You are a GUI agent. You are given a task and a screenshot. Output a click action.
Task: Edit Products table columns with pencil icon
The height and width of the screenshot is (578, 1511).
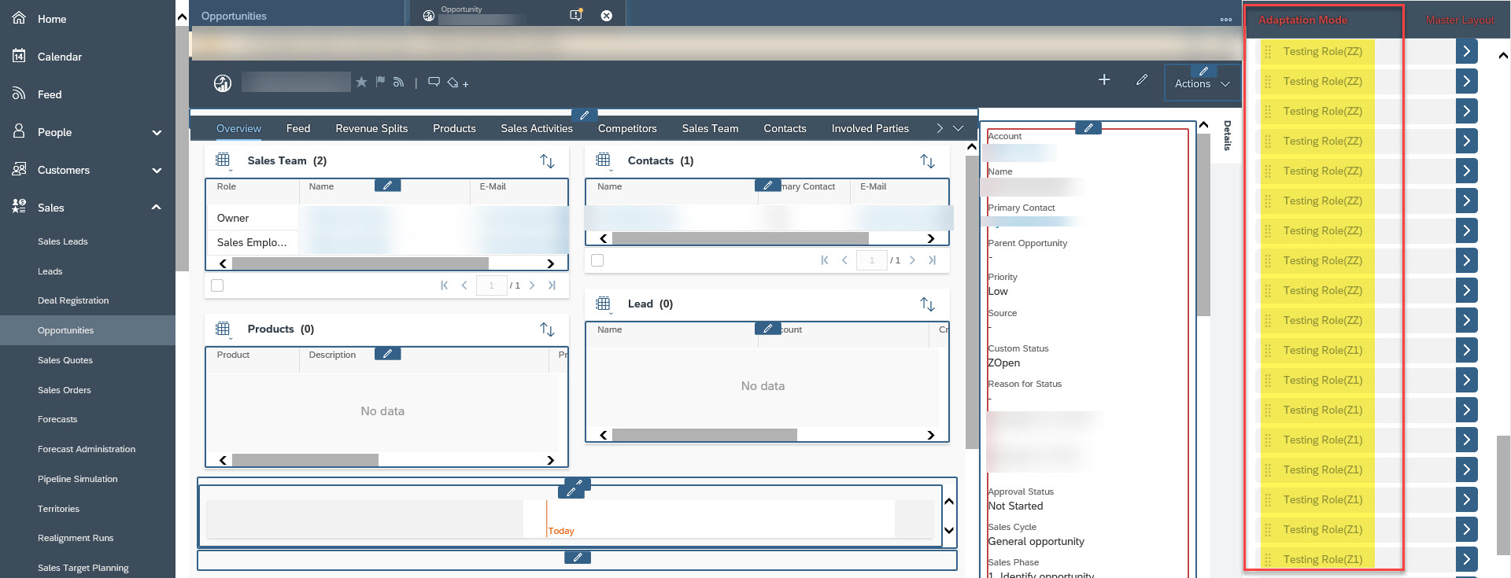[x=387, y=354]
